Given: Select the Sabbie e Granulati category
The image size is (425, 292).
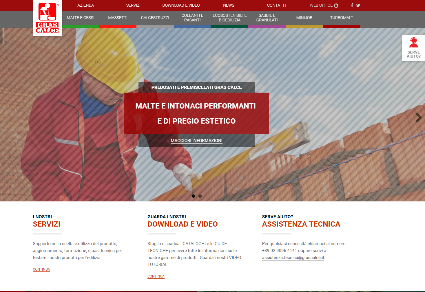Looking at the screenshot, I should [267, 18].
